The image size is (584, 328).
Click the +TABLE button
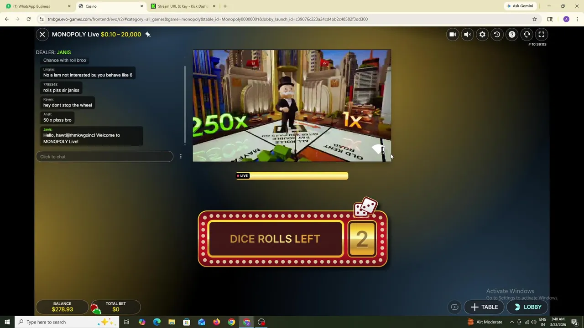pyautogui.click(x=484, y=307)
